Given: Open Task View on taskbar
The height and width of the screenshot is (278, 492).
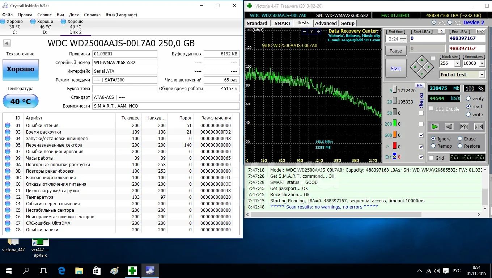Looking at the screenshot, I should pyautogui.click(x=43, y=270).
